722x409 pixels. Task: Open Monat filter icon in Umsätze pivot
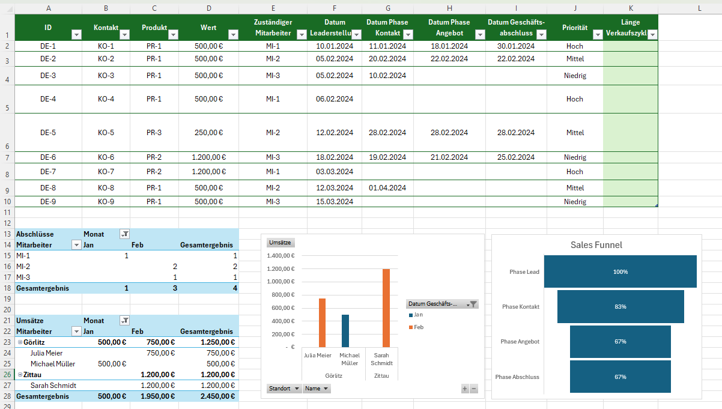point(125,321)
